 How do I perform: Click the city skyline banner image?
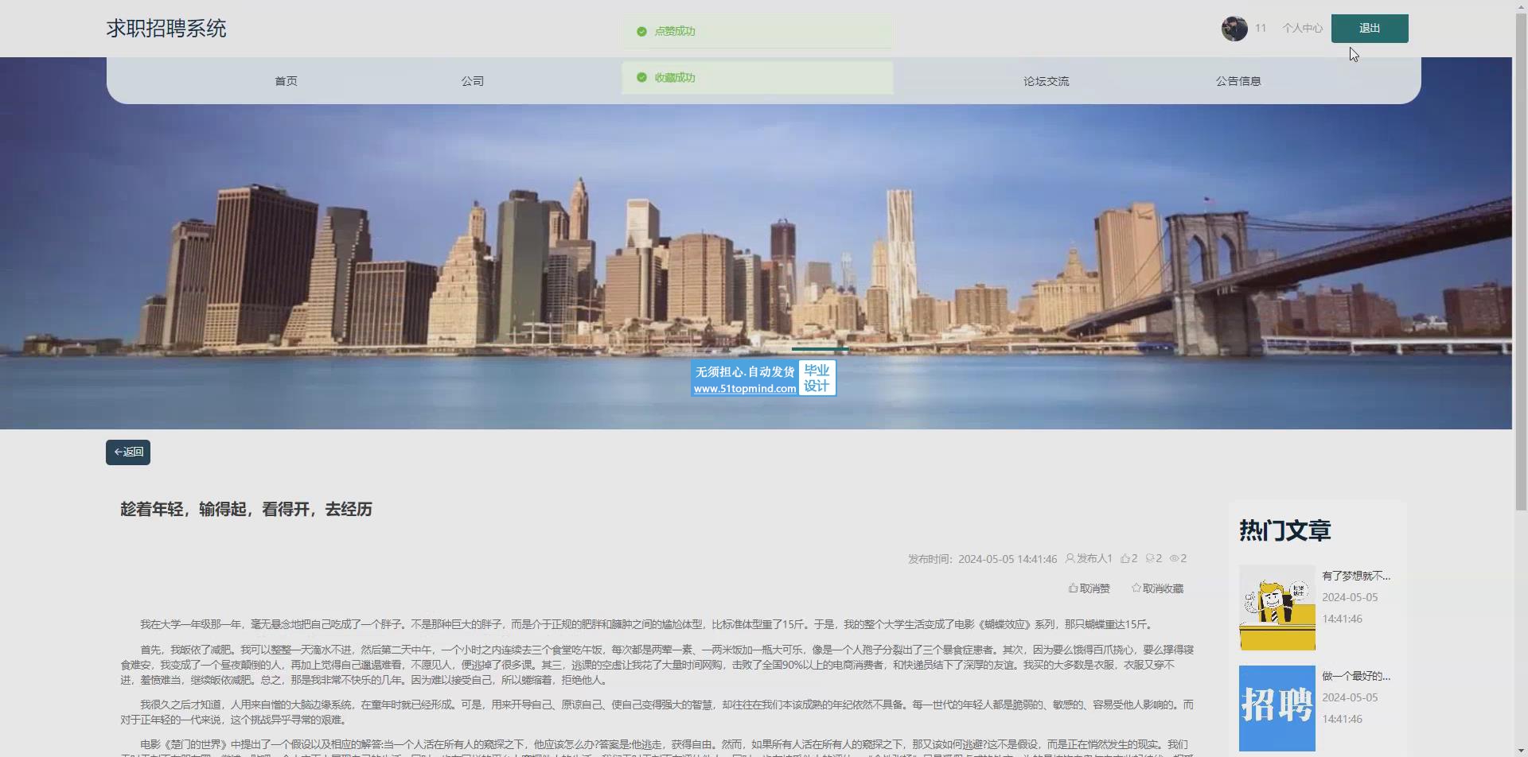756,243
